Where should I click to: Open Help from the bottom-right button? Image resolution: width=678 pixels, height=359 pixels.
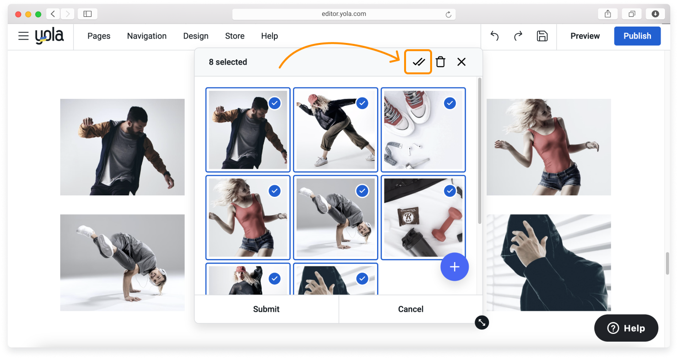(626, 328)
